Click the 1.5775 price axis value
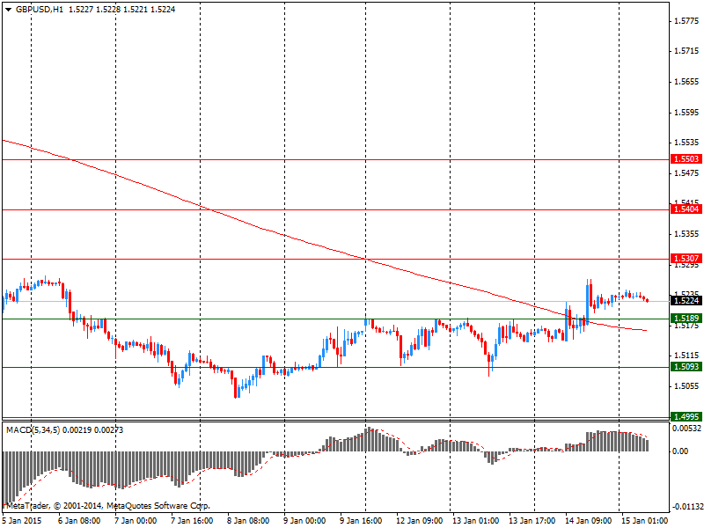 click(x=686, y=20)
